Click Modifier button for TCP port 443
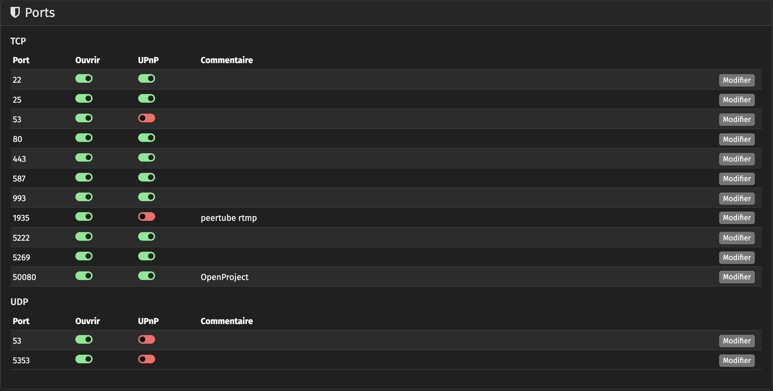The image size is (773, 391). [x=736, y=159]
